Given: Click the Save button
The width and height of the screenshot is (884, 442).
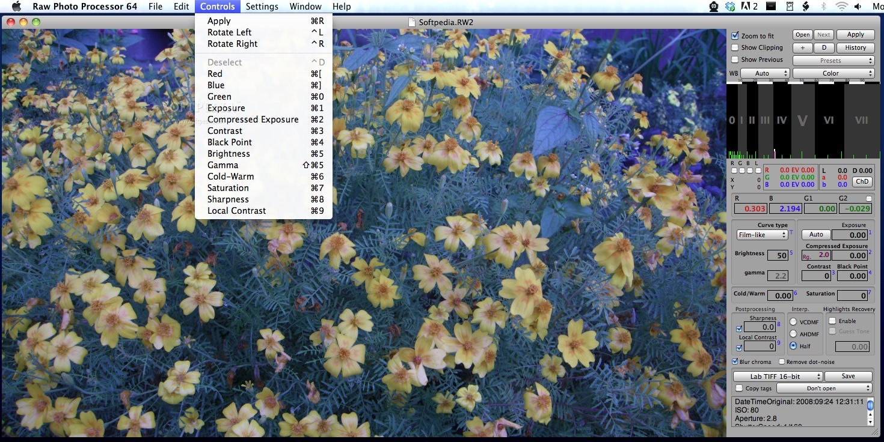Looking at the screenshot, I should coord(848,377).
